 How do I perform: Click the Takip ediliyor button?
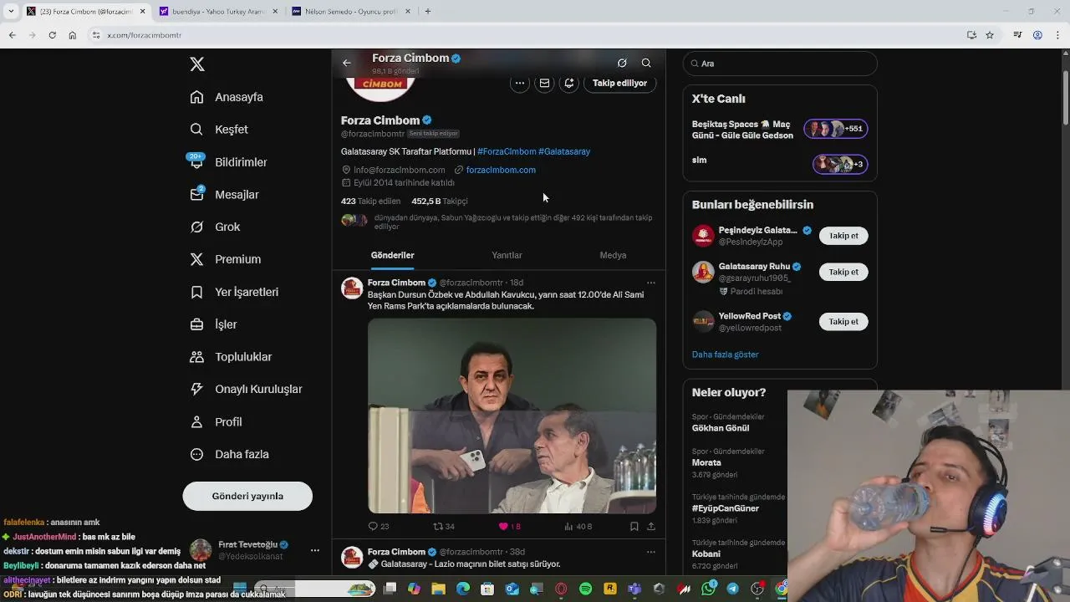coord(619,83)
